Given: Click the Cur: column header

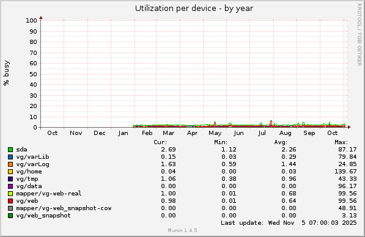Looking at the screenshot, I should pyautogui.click(x=160, y=142).
